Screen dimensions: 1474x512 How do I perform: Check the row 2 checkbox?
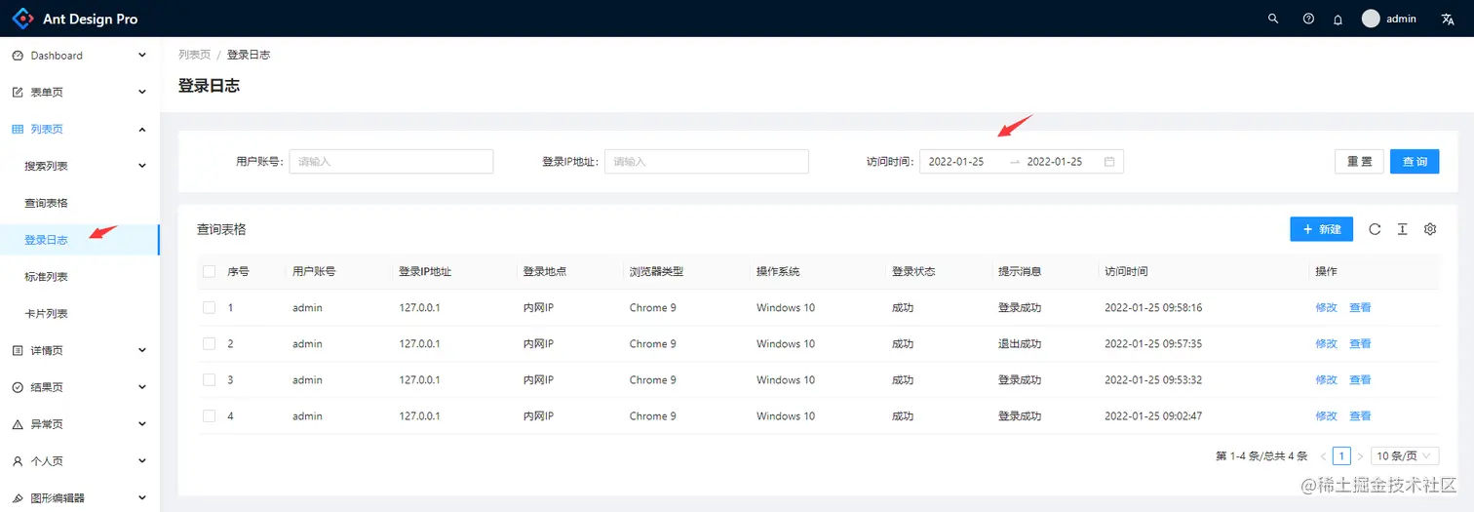[210, 343]
